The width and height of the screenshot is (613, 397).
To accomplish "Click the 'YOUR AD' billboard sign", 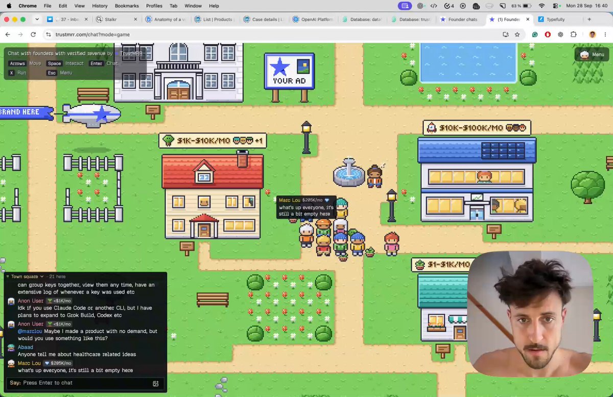I will (x=289, y=72).
